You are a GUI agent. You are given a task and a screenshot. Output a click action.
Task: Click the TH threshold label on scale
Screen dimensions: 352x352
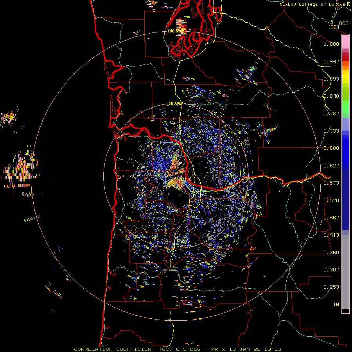click(336, 305)
